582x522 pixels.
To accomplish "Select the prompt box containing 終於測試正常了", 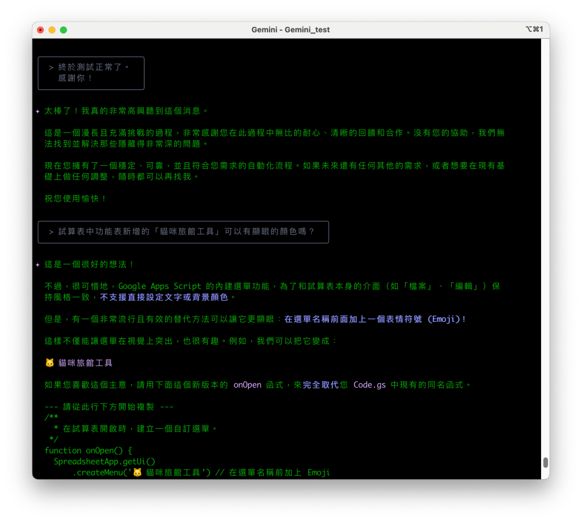I will click(x=91, y=73).
